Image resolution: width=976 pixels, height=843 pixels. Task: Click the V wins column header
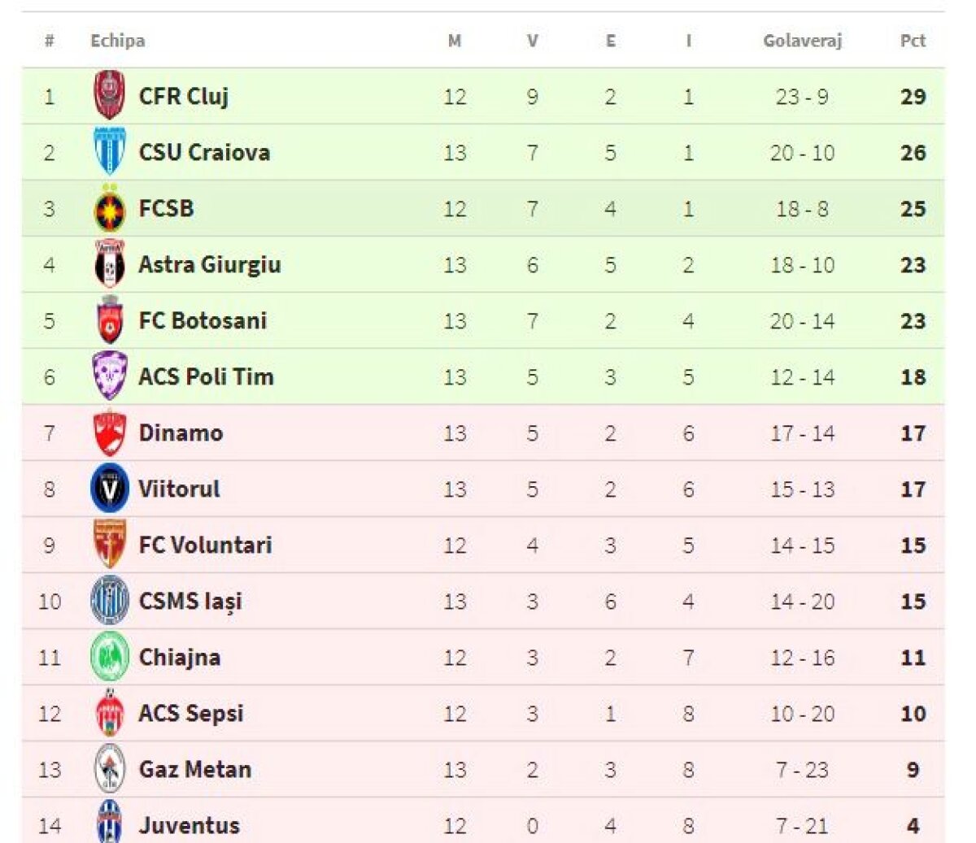coord(532,41)
